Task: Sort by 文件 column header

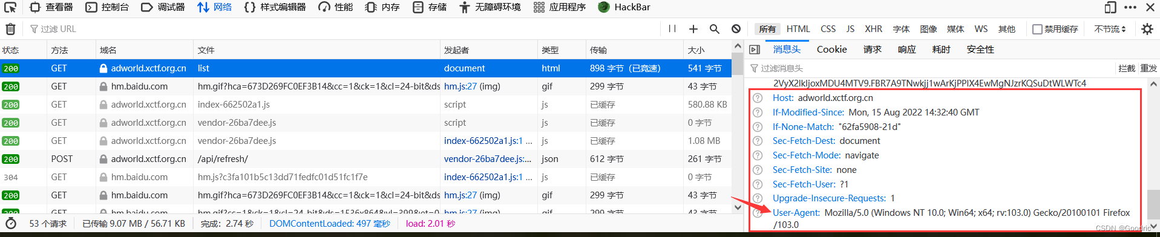Action: [317, 50]
